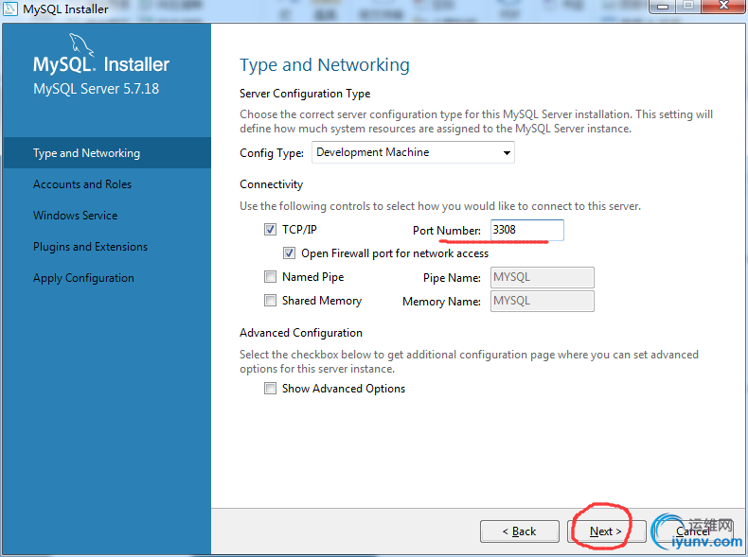Click the Back button

520,531
